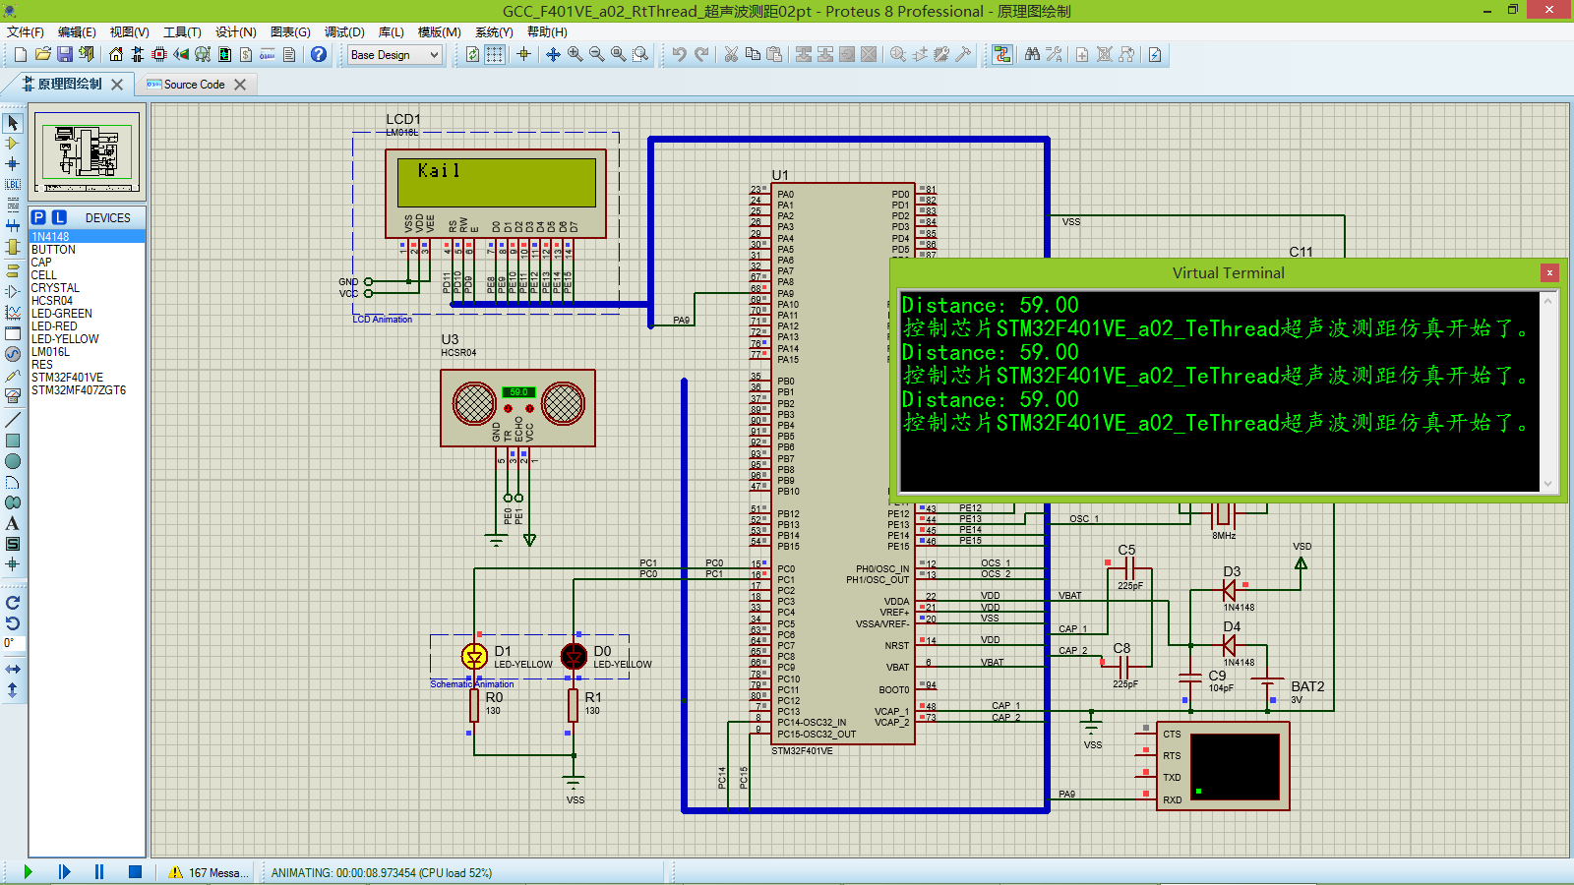
Task: Open the PCB Layout chip icon
Action: (x=159, y=54)
